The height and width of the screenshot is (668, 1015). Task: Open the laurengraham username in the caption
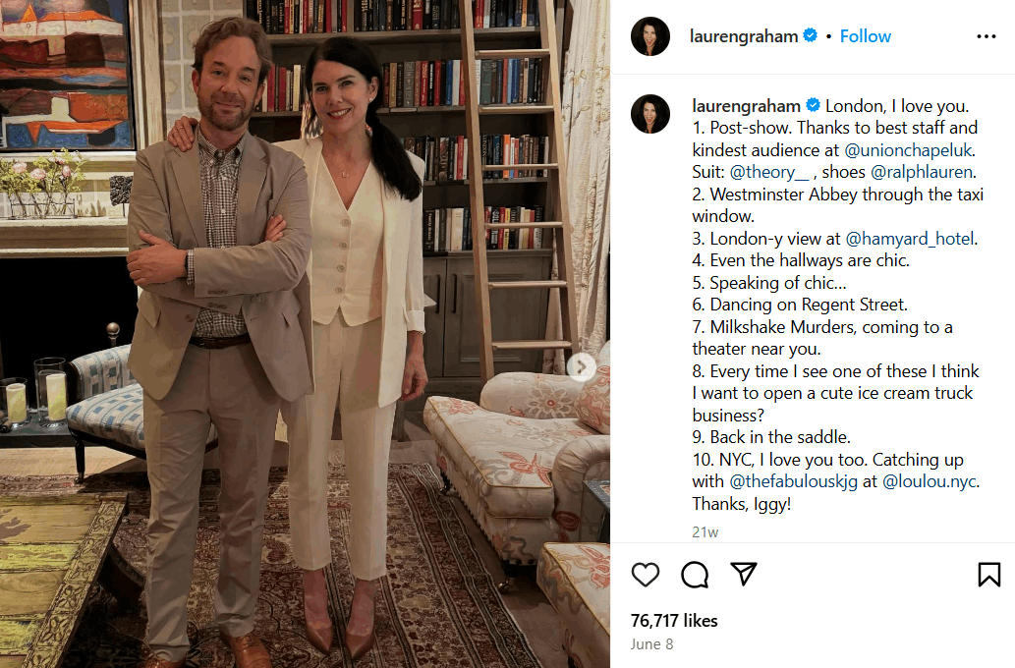point(747,106)
